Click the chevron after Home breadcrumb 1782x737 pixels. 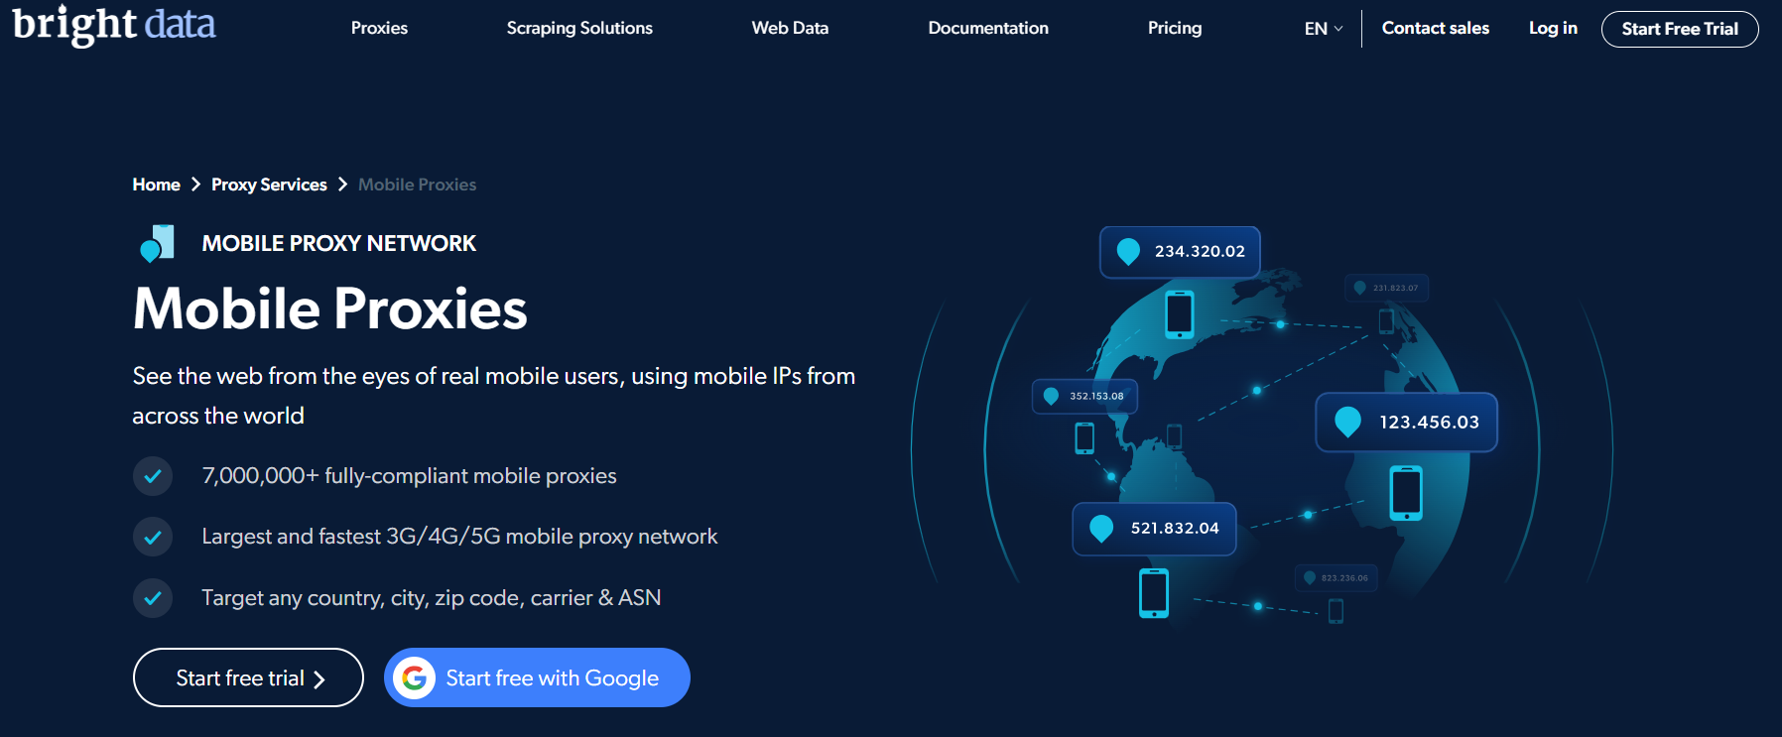195,184
